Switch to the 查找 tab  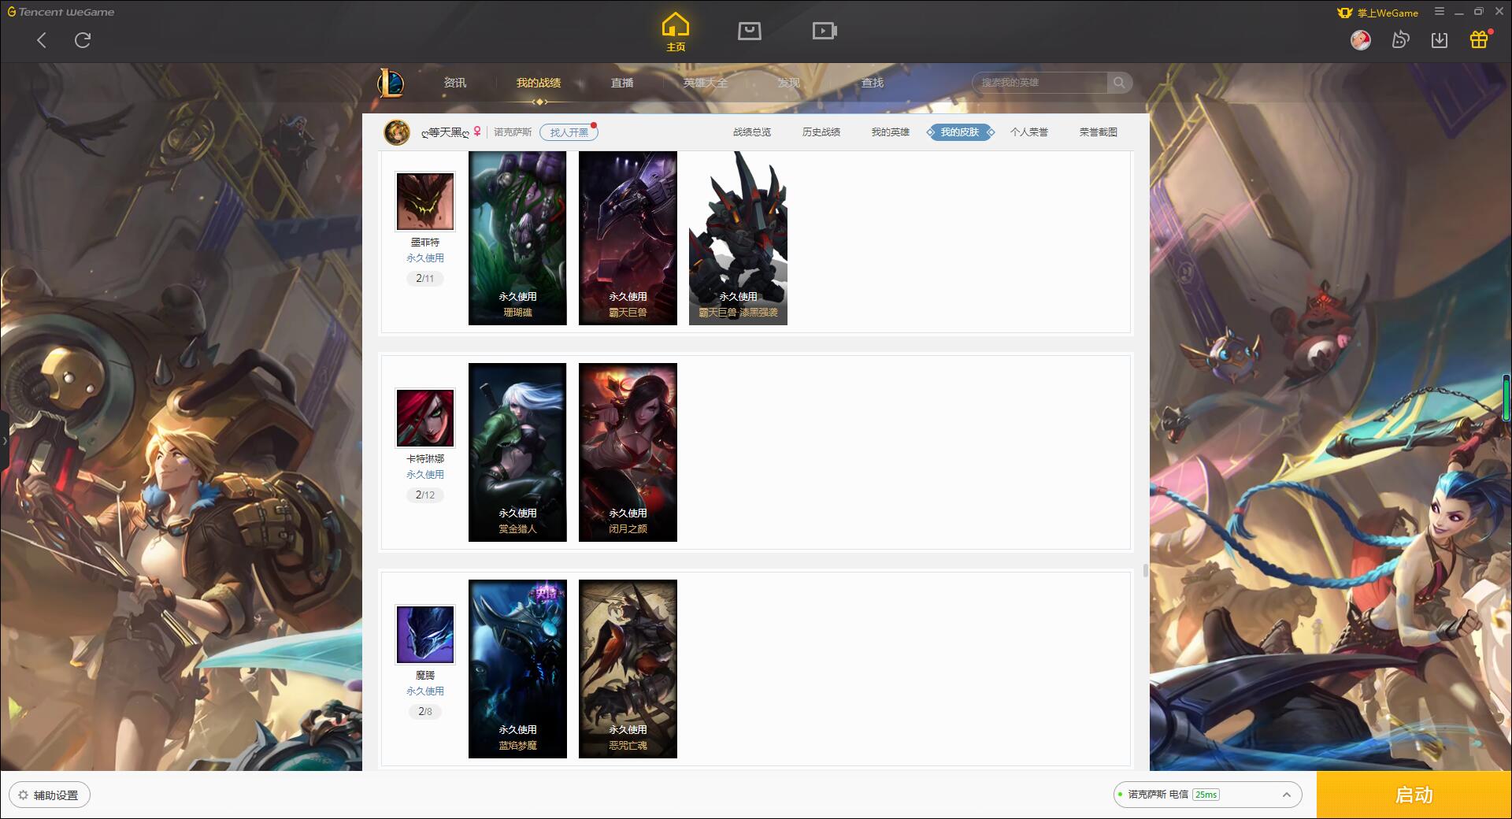873,83
